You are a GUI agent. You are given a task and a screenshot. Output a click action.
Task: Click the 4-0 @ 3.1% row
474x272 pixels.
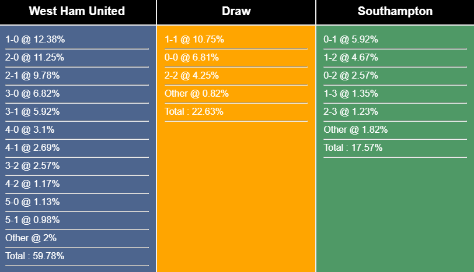point(30,130)
